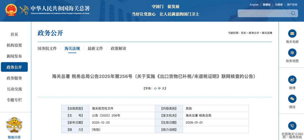Click the 微信 WeChat icon
This screenshot has height=140, width=304.
[x=292, y=99]
